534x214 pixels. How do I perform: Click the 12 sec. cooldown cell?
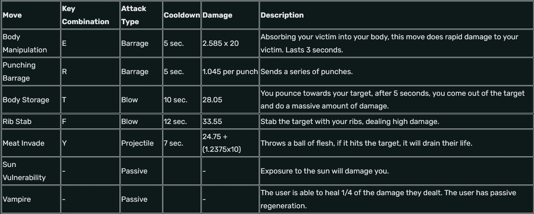pyautogui.click(x=175, y=122)
